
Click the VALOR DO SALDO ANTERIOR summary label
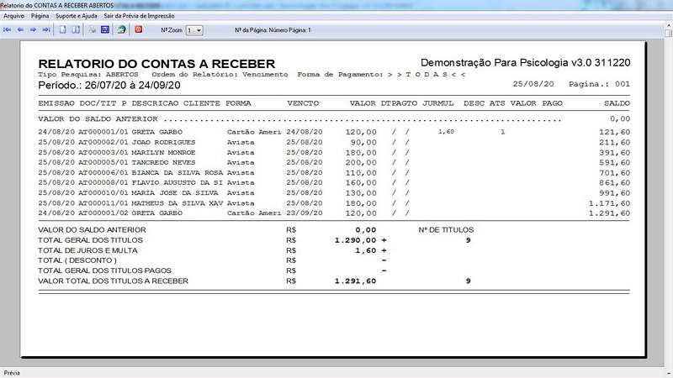(92, 229)
